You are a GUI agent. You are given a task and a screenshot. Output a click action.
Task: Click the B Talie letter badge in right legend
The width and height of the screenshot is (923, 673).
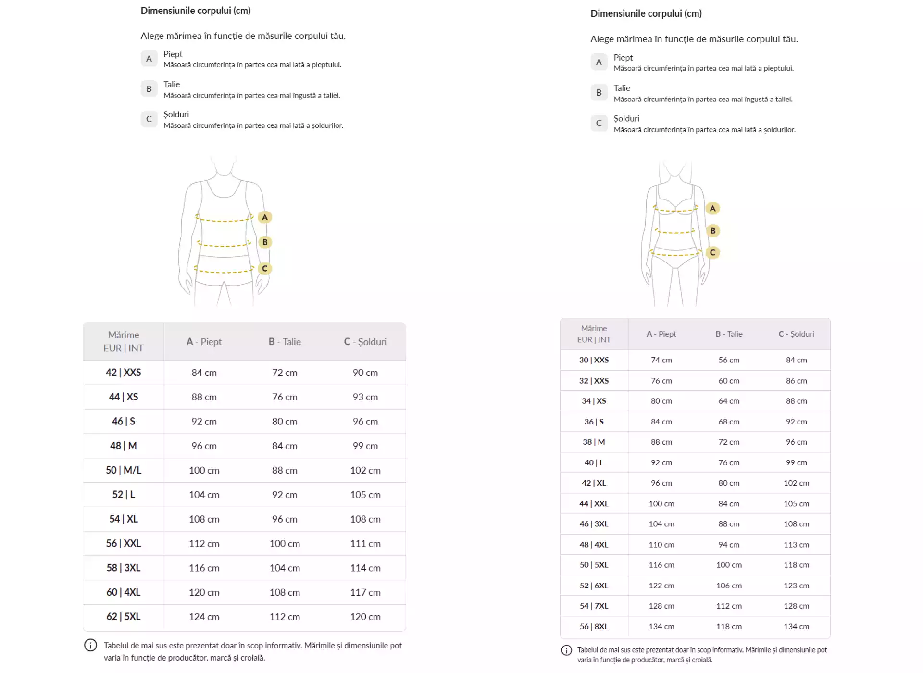coord(599,93)
